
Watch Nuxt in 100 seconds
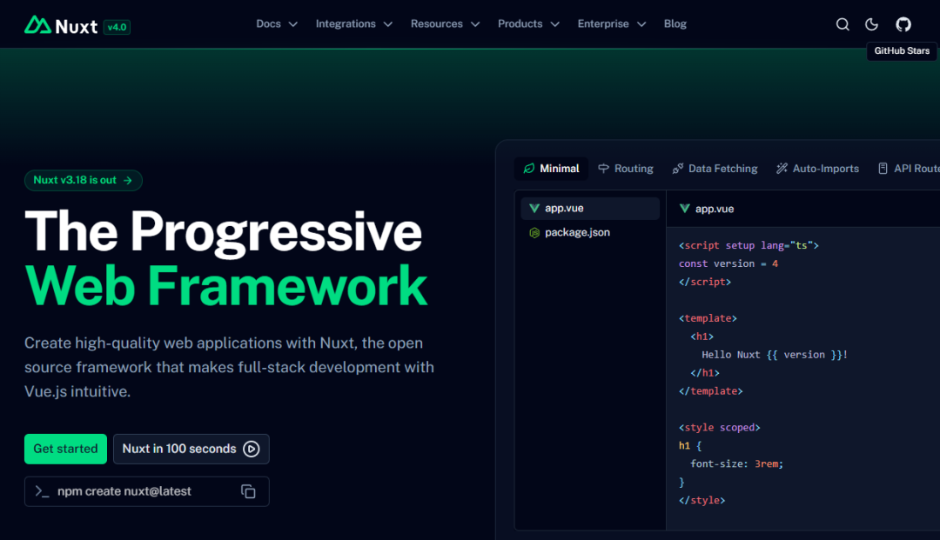pyautogui.click(x=191, y=449)
